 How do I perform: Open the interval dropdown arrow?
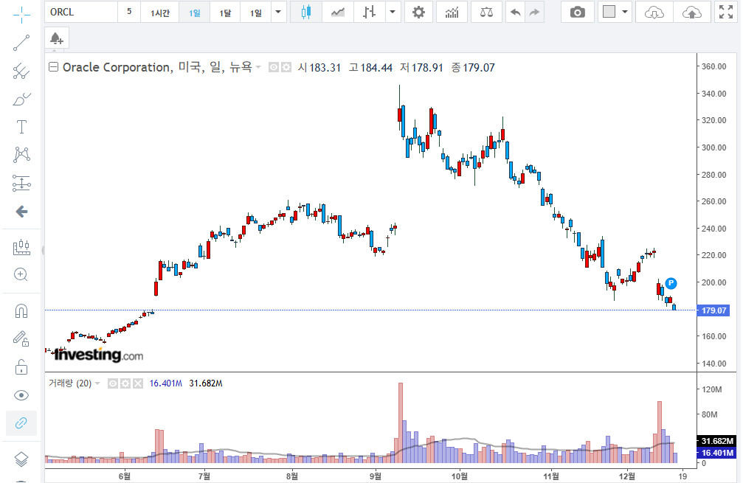[x=279, y=12]
